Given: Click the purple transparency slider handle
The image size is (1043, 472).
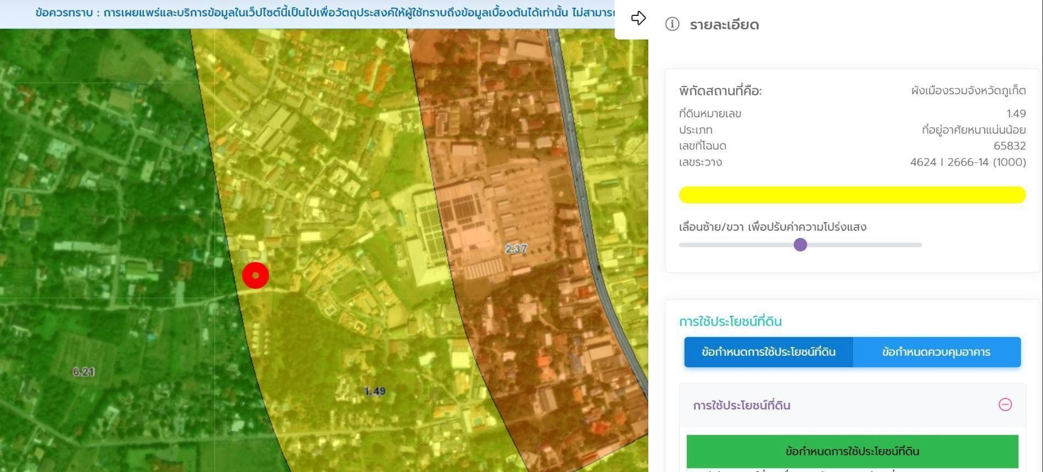Looking at the screenshot, I should pos(800,244).
